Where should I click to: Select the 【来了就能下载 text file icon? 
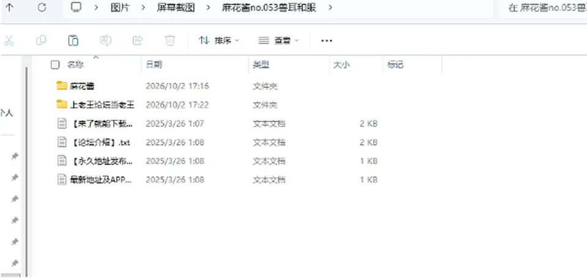(62, 123)
